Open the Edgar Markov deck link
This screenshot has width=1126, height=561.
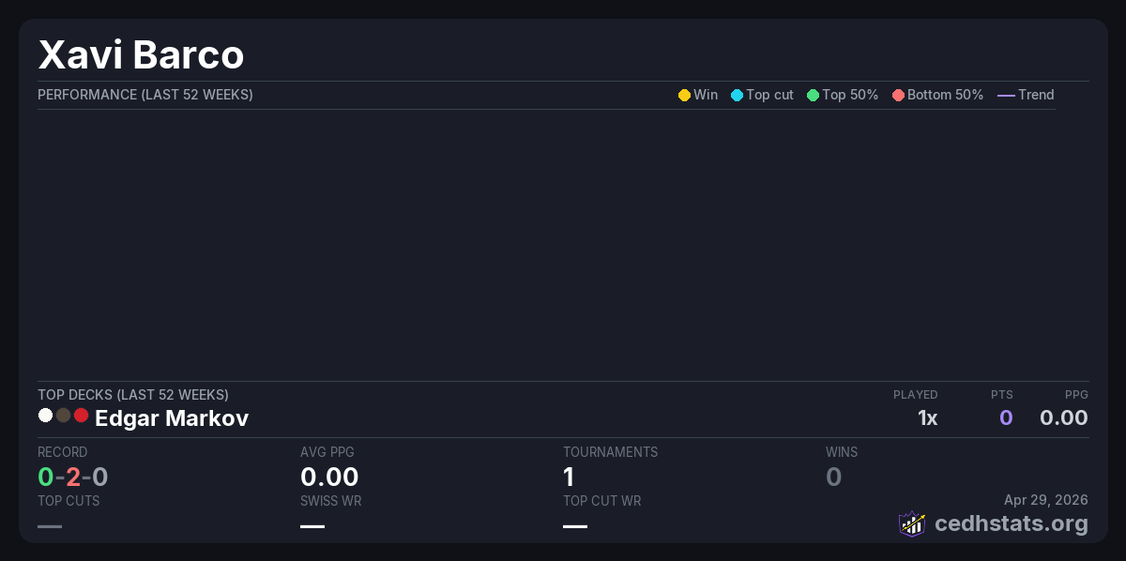pos(172,418)
